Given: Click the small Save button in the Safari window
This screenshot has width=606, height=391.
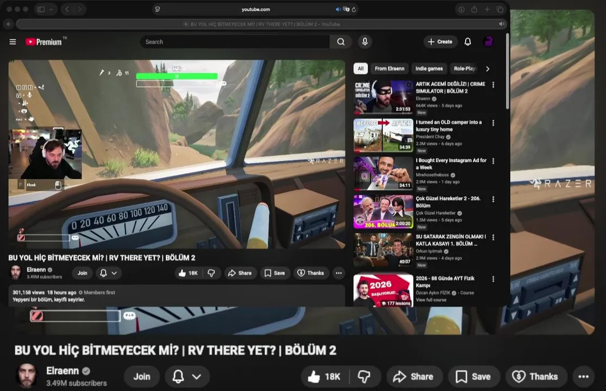Looking at the screenshot, I should coord(275,273).
